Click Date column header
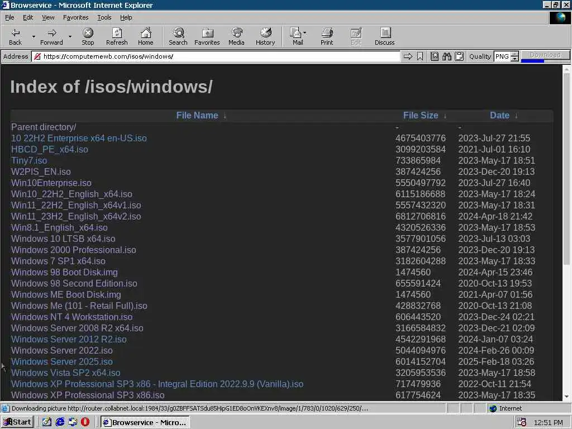The image size is (572, 429). [x=499, y=116]
